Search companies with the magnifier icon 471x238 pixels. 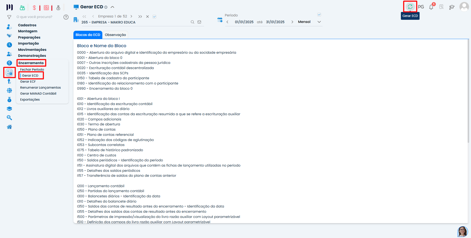coord(192,22)
